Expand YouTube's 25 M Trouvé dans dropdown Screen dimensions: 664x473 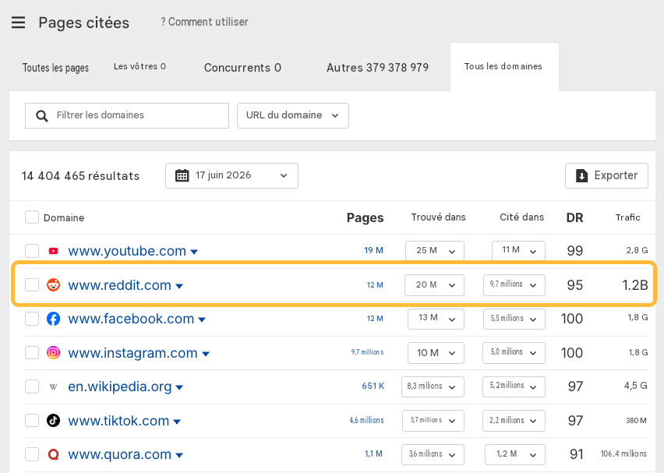(434, 251)
